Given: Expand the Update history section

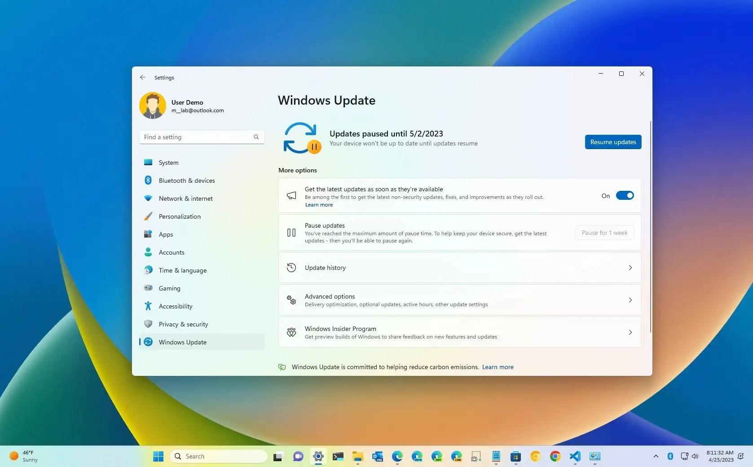Looking at the screenshot, I should pos(630,268).
